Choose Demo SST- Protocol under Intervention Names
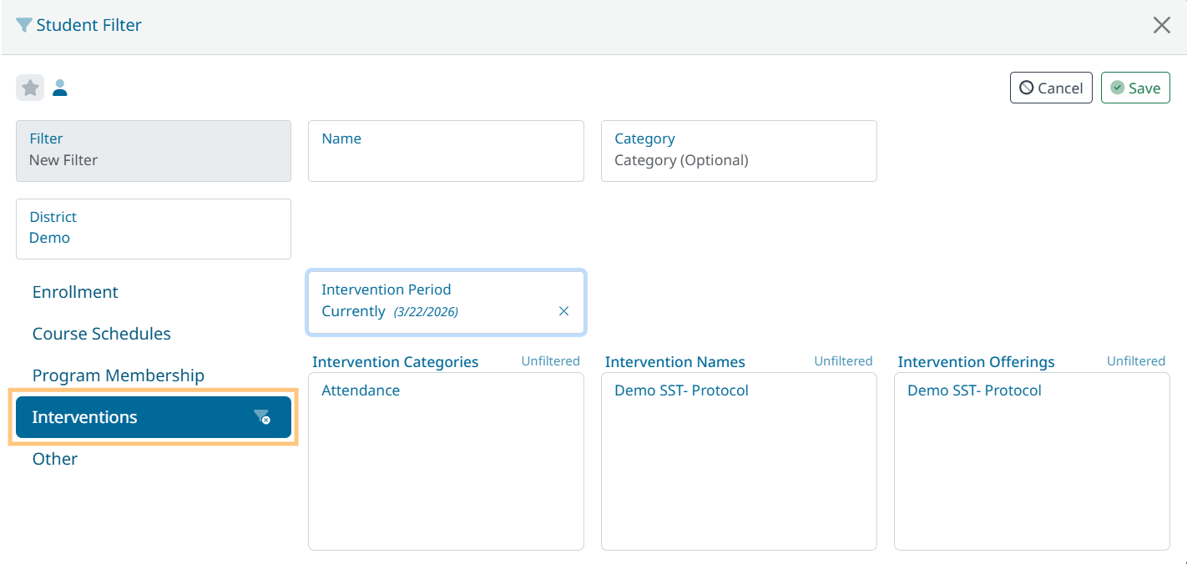The width and height of the screenshot is (1187, 564). tap(681, 390)
